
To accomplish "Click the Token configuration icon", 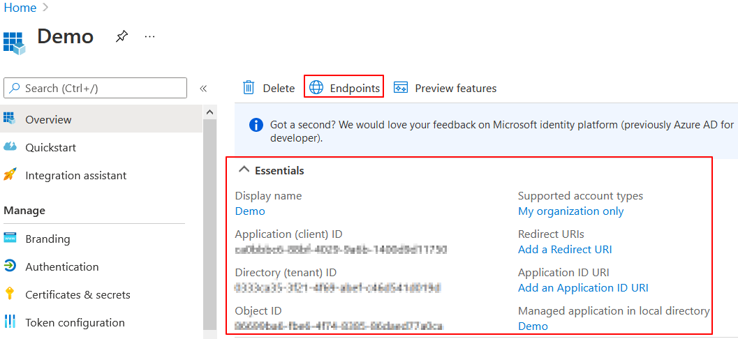I will 10,322.
